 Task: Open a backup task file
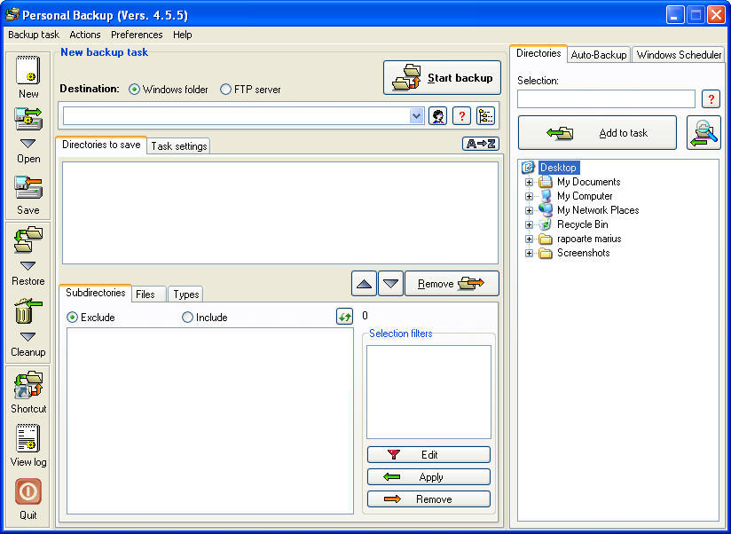point(28,119)
